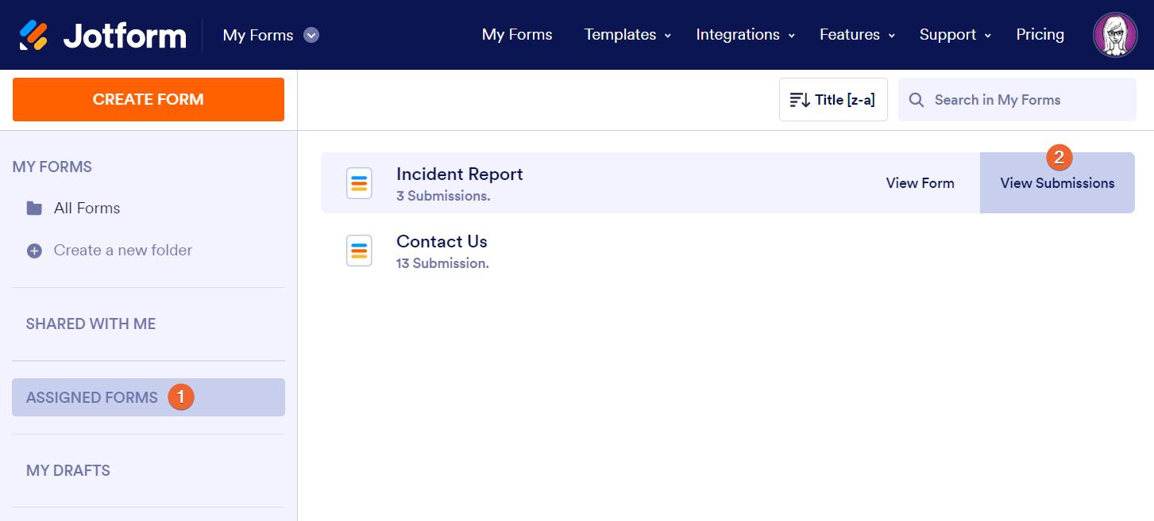Click the plus icon for new folder
The height and width of the screenshot is (521, 1154).
pos(34,251)
